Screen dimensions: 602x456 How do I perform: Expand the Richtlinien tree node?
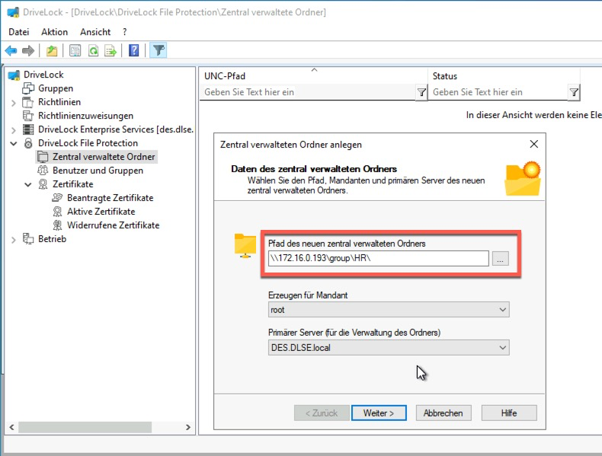[14, 103]
